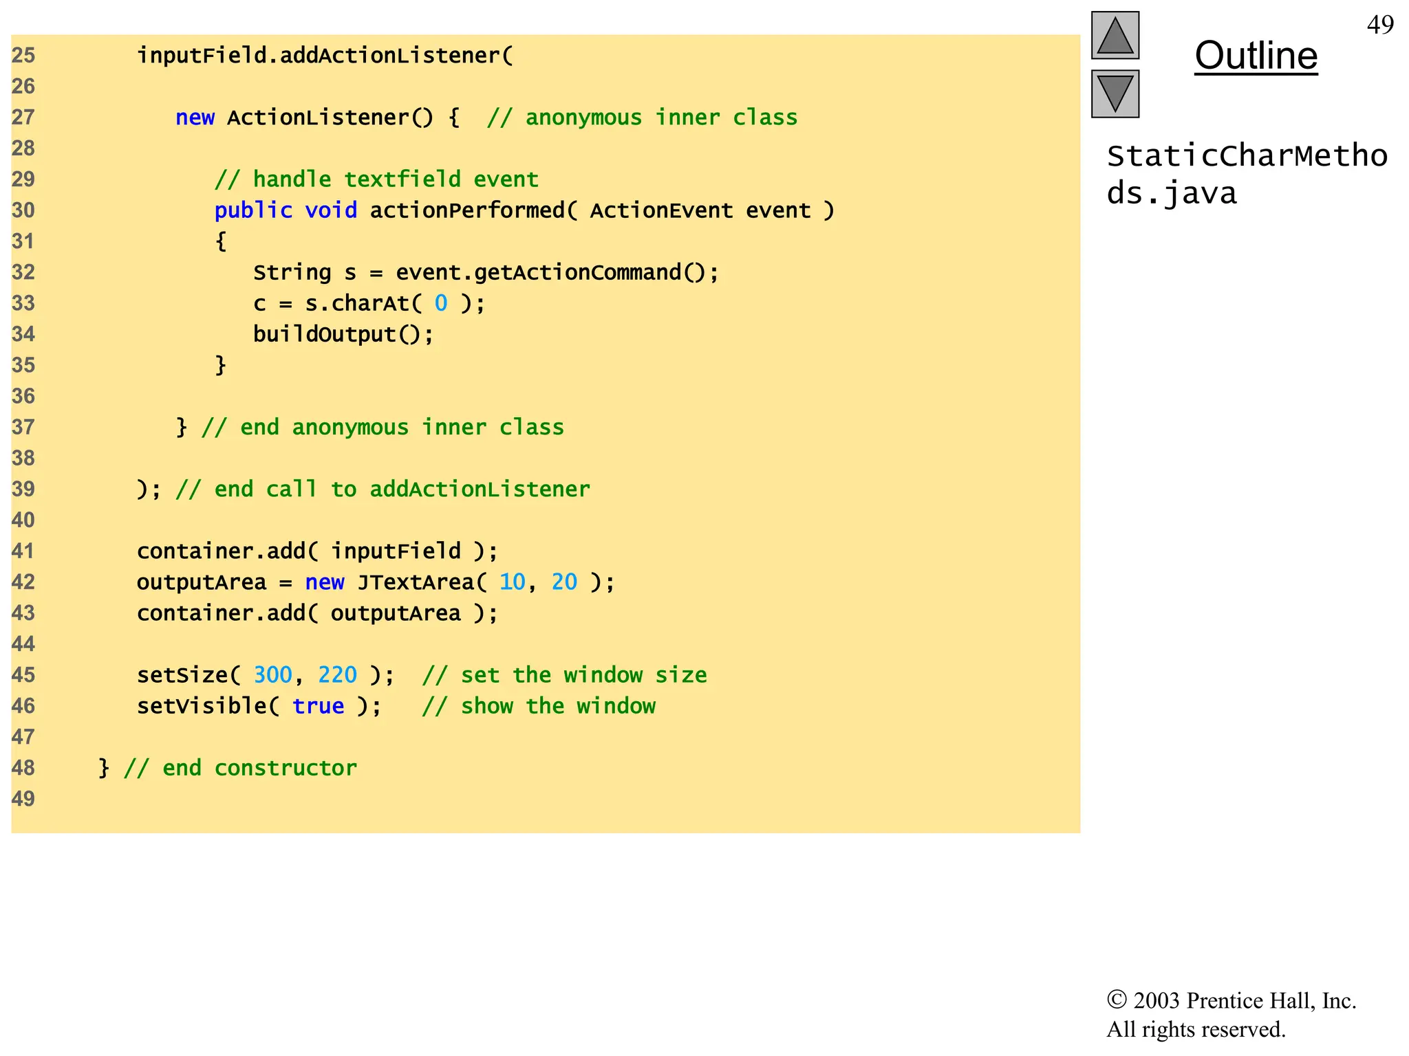Click the setVisible( true ) statement

coord(259,706)
